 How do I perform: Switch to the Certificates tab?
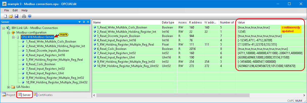point(43,95)
